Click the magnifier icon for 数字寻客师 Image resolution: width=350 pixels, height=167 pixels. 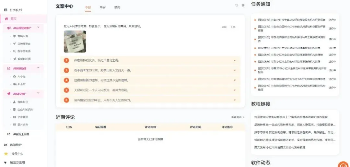point(15,51)
